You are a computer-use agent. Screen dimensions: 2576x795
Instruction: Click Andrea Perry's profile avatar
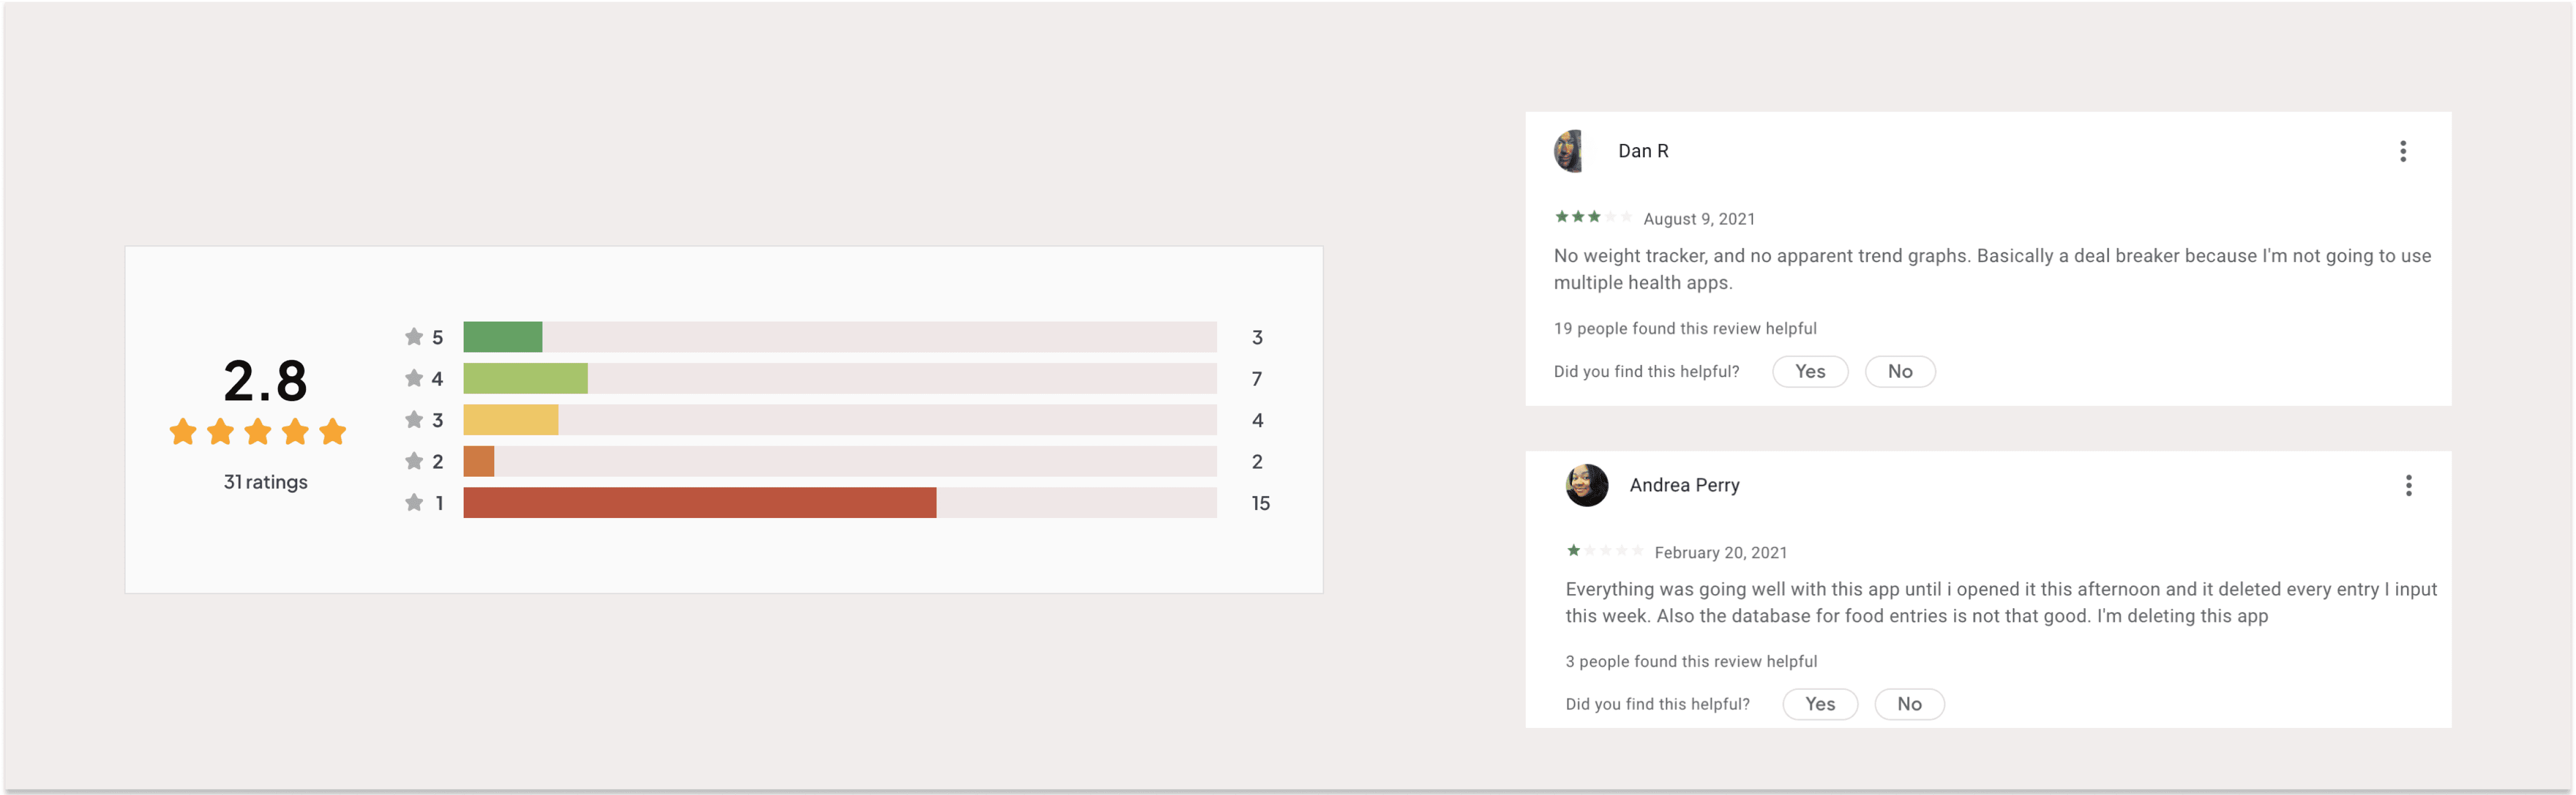pos(1586,485)
